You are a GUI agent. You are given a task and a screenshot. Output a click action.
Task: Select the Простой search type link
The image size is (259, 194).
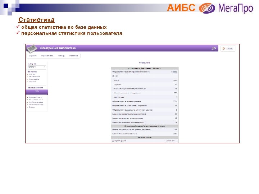(x=32, y=74)
